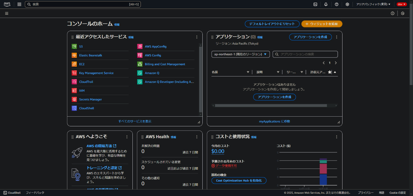The image size is (413, 196).
Task: Open CloudShell from top navigation bar
Action: tap(315, 4)
